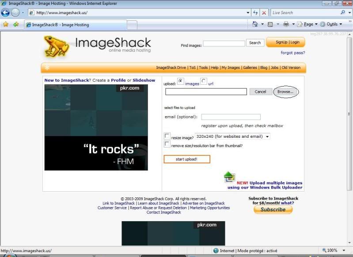Open Blog in the nav bar

[264, 68]
